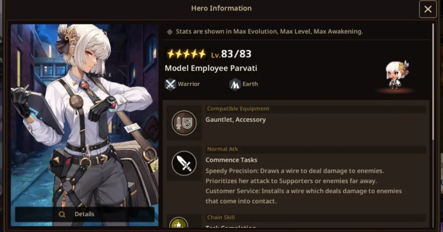Open the Details view for the hero
The width and height of the screenshot is (443, 232).
click(85, 214)
